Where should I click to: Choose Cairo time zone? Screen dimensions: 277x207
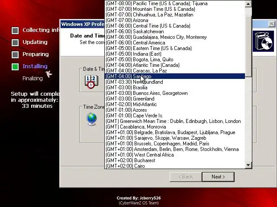click(x=175, y=166)
